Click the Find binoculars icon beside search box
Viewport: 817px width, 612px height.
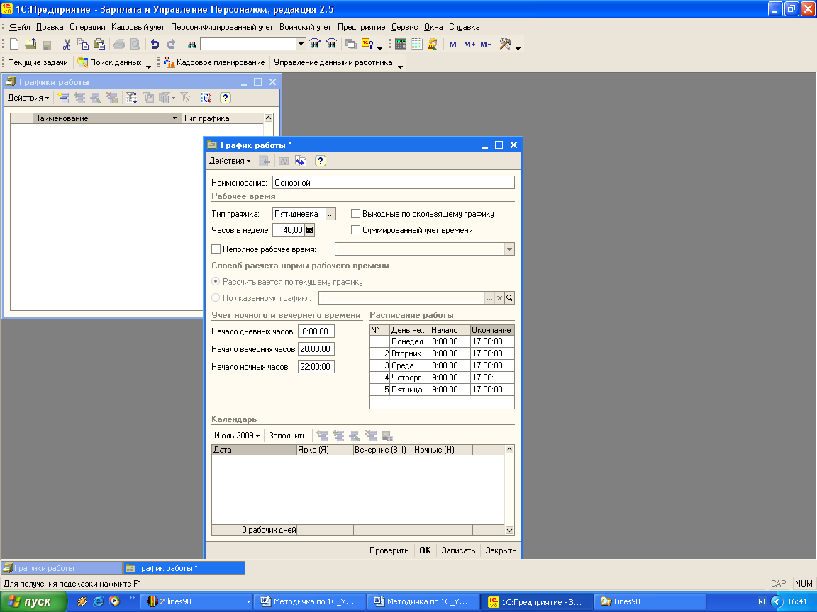point(191,45)
